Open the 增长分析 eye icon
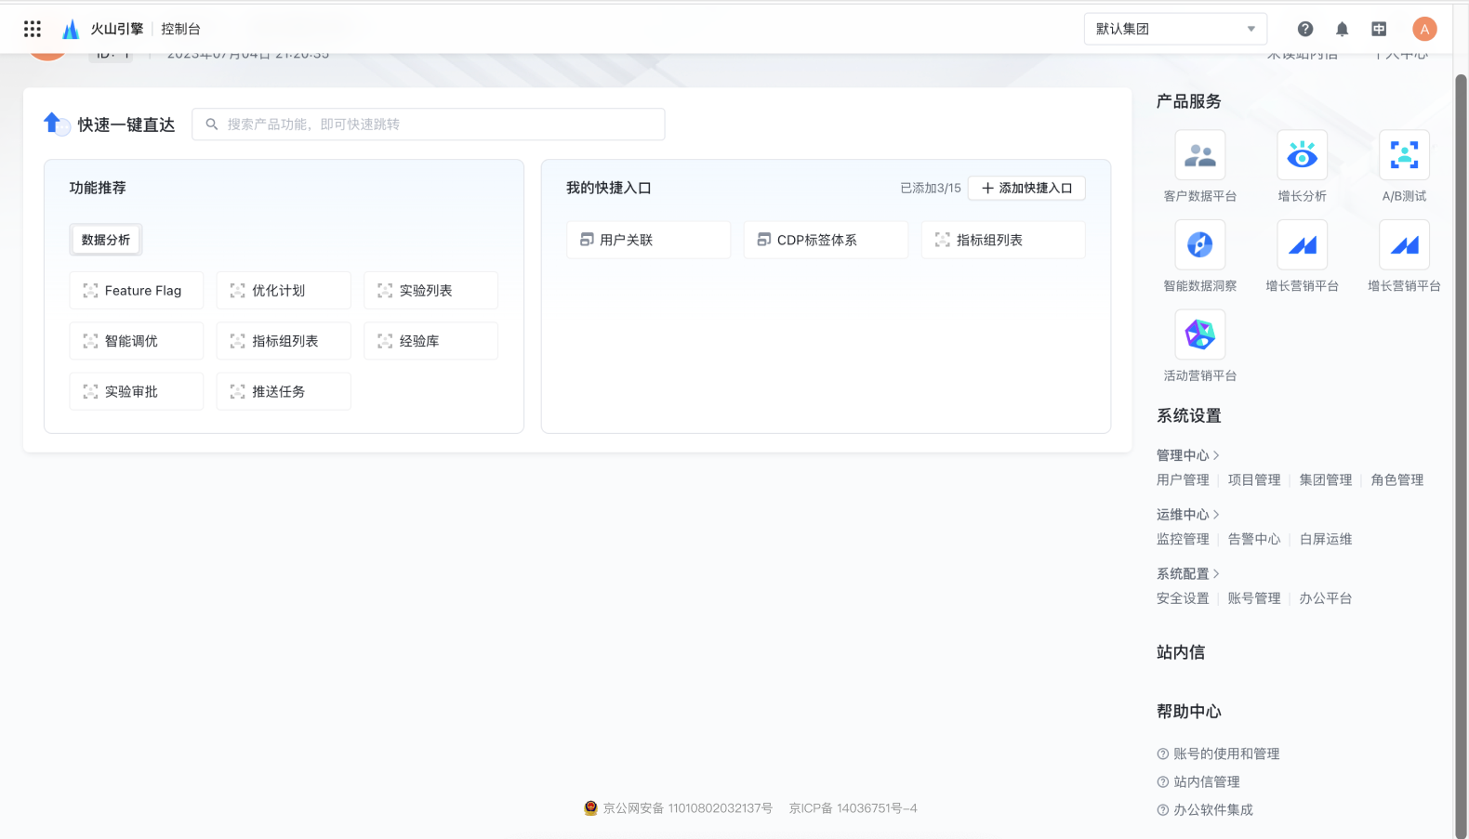 tap(1302, 155)
